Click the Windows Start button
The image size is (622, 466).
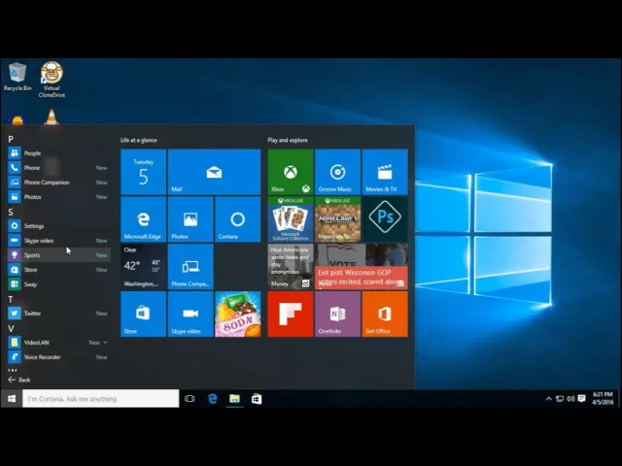pos(12,399)
